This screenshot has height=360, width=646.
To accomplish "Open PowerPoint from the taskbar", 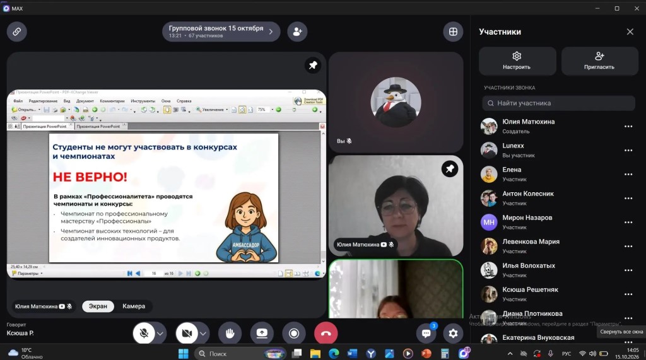I will click(x=426, y=354).
